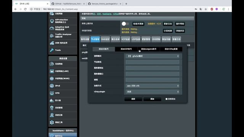Bookmark this page with the star icon
The height and width of the screenshot is (137, 244).
206,9
